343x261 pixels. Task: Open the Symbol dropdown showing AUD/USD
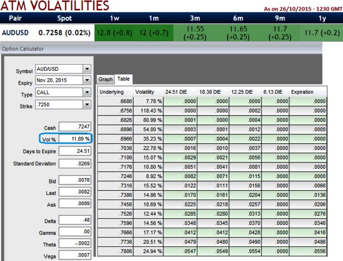(x=87, y=69)
